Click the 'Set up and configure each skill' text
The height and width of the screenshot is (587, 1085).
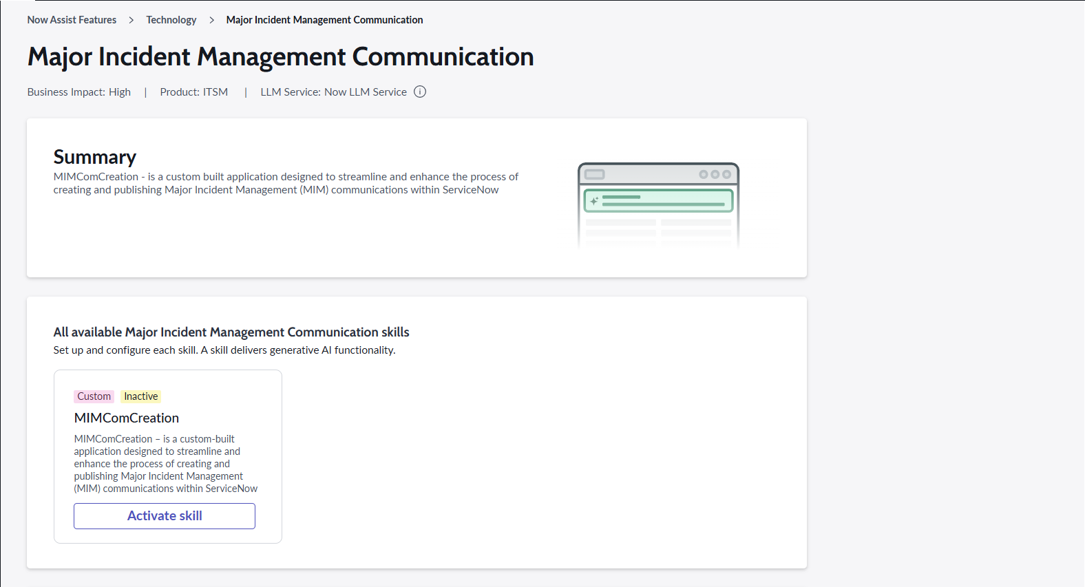tap(224, 350)
